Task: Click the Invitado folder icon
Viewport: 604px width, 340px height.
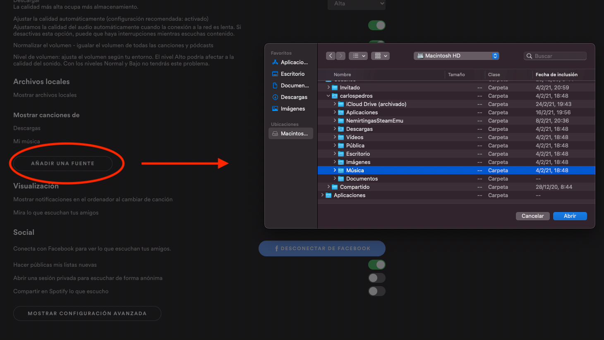Action: click(x=335, y=87)
